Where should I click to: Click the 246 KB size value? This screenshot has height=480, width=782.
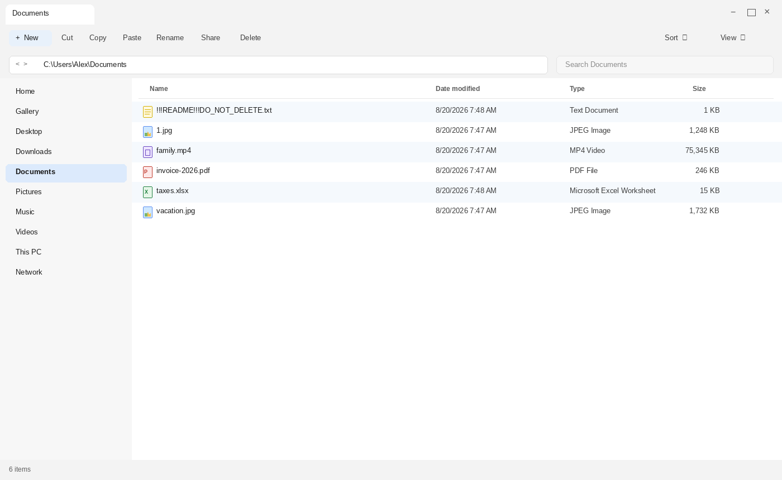(x=707, y=171)
